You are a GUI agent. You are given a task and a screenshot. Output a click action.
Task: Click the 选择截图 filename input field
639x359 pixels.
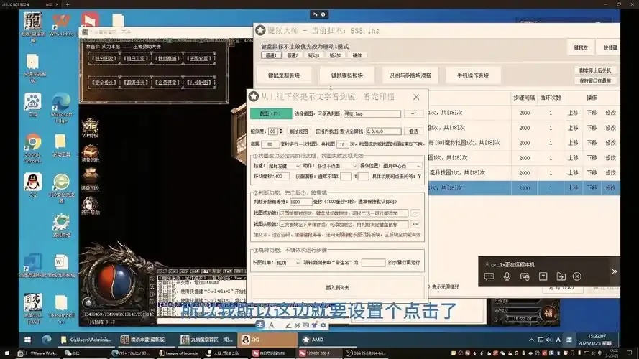pyautogui.click(x=372, y=114)
